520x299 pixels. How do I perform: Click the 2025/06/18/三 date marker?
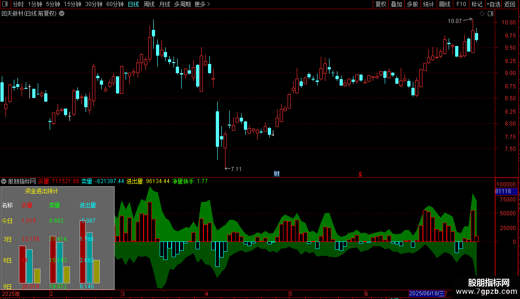[426, 293]
